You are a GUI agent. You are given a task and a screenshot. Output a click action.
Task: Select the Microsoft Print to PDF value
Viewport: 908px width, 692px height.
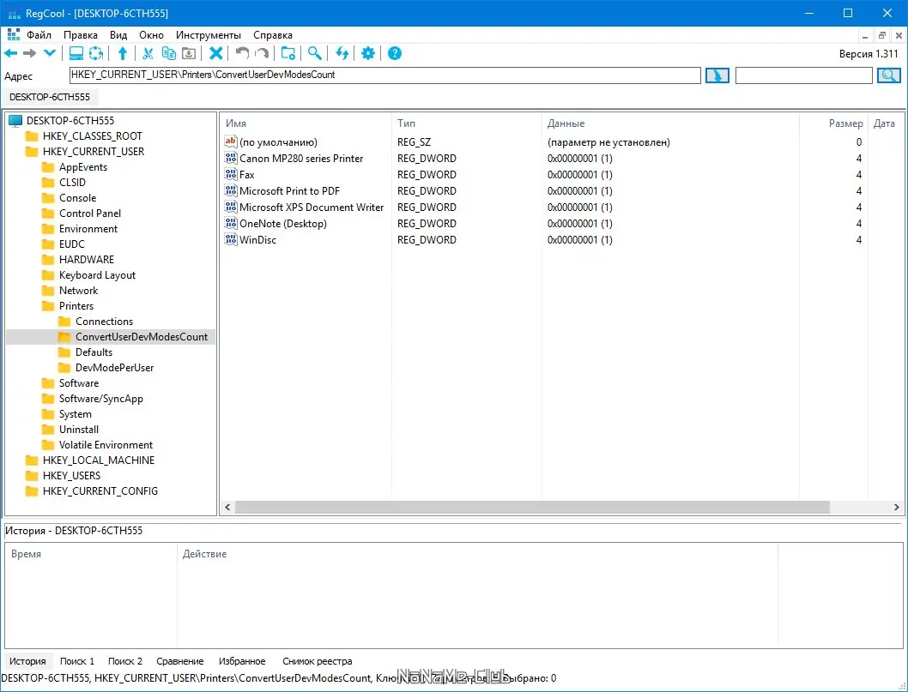tap(289, 190)
